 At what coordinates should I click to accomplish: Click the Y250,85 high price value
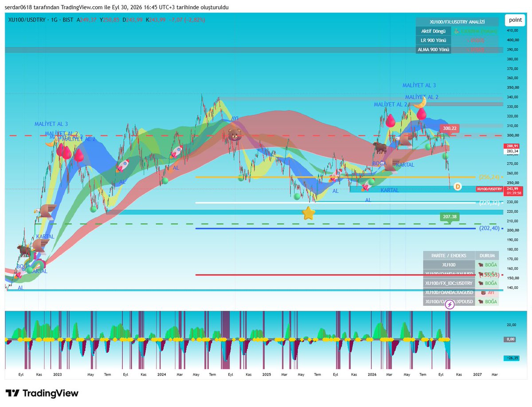point(110,20)
